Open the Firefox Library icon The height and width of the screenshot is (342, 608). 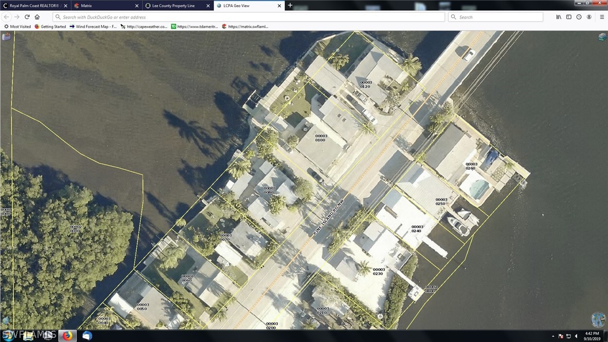(x=559, y=17)
